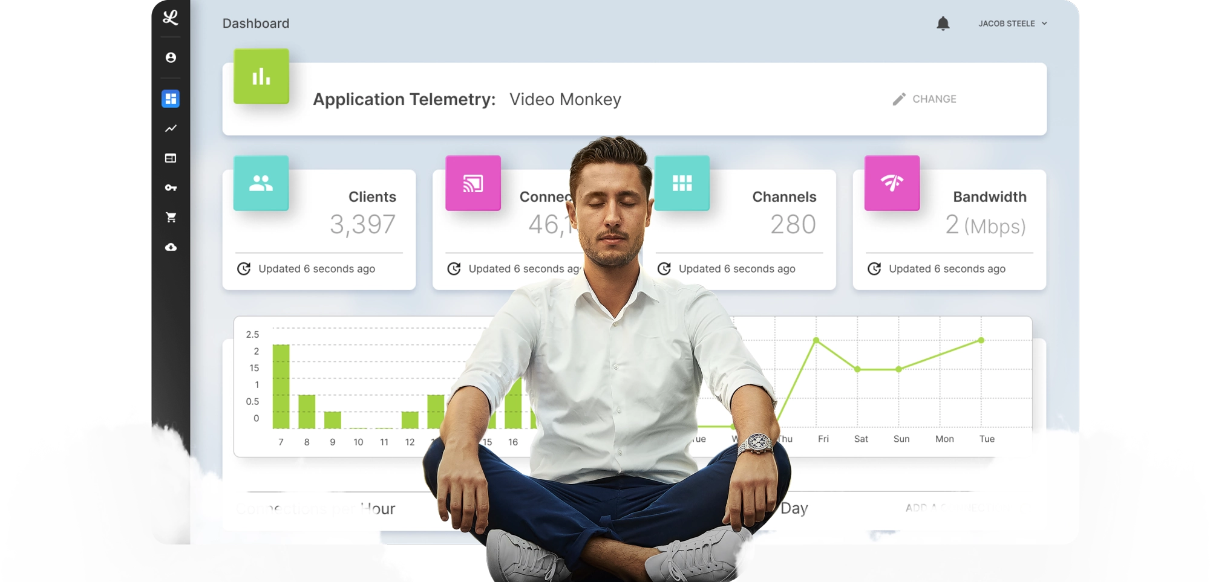Viewport: 1210px width, 582px height.
Task: Click the Clients card title
Action: click(x=372, y=197)
